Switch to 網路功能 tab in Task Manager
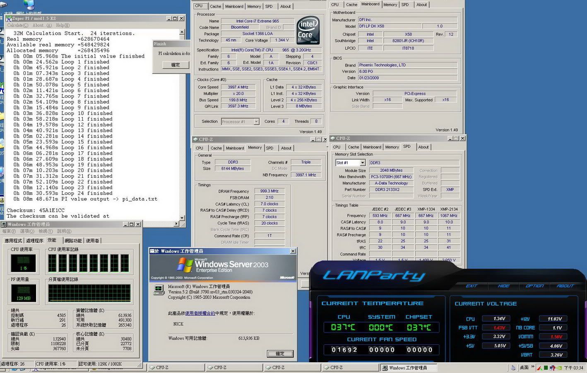 73,241
